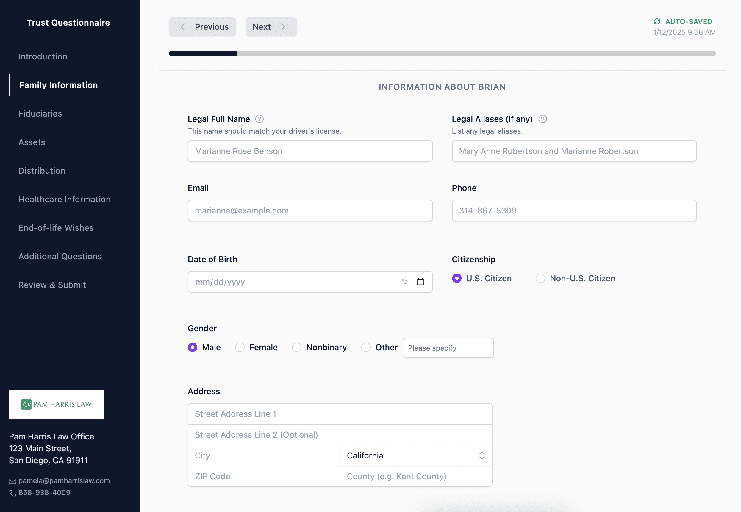Screen dimensions: 741x512
Task: Click the Pam Harris Law logo
Action: pos(57,404)
